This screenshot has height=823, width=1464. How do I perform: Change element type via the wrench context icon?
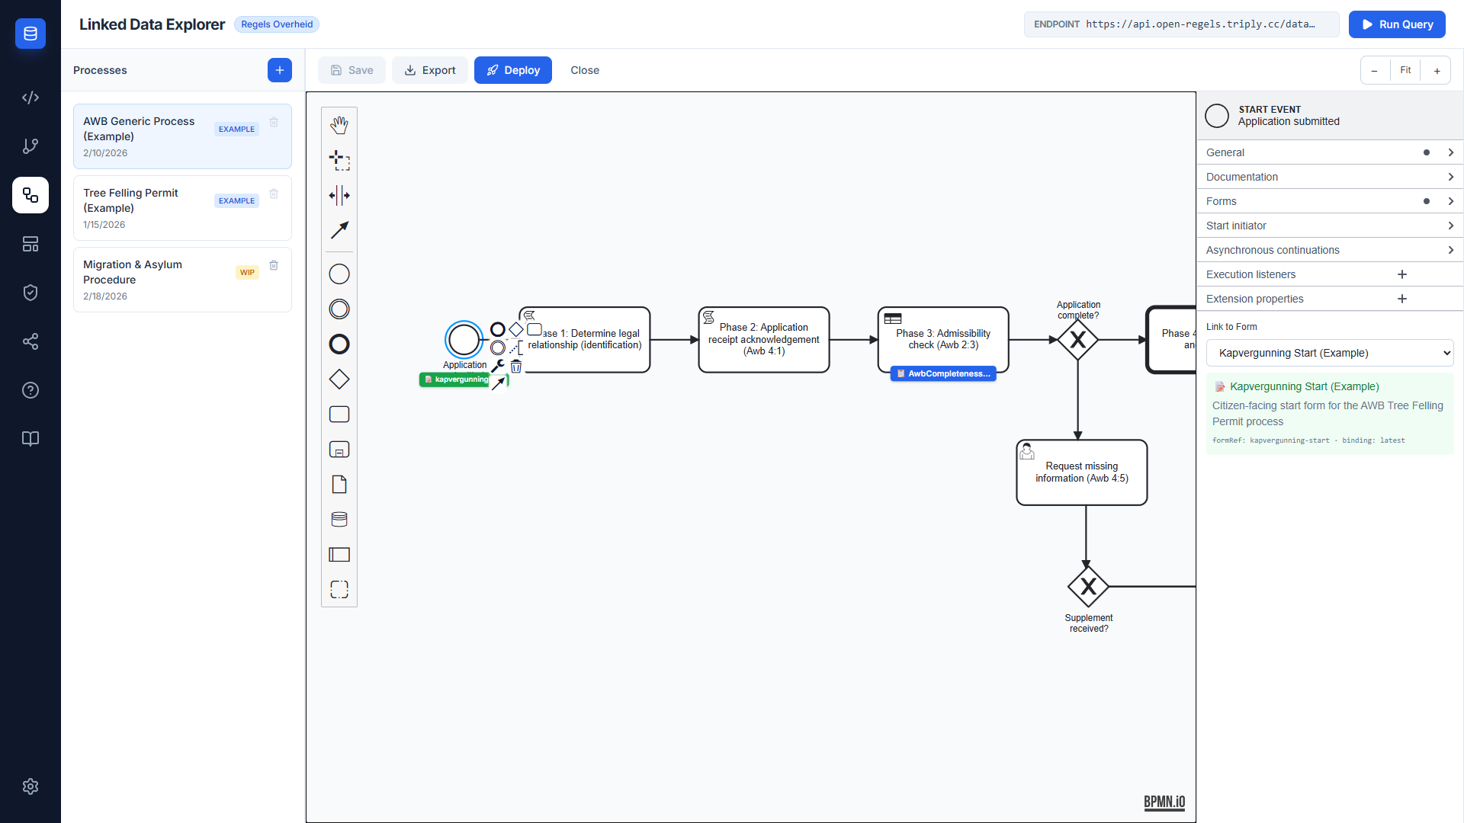click(x=499, y=366)
